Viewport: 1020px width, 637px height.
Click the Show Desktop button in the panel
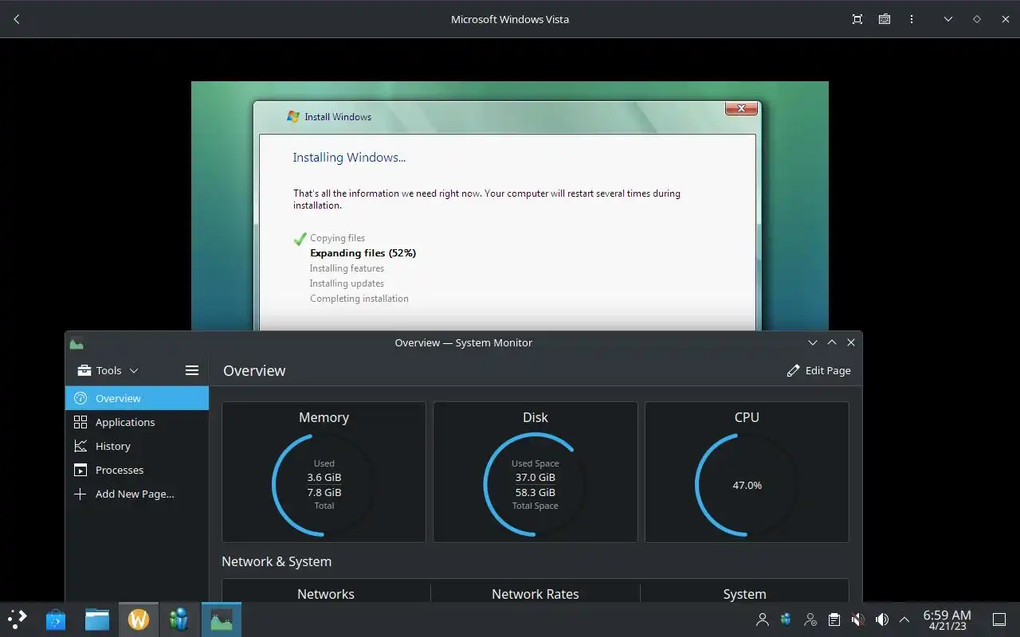[999, 619]
